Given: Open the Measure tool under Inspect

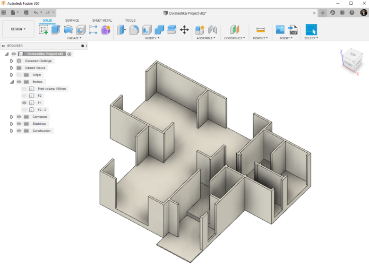Looking at the screenshot, I should (x=260, y=30).
